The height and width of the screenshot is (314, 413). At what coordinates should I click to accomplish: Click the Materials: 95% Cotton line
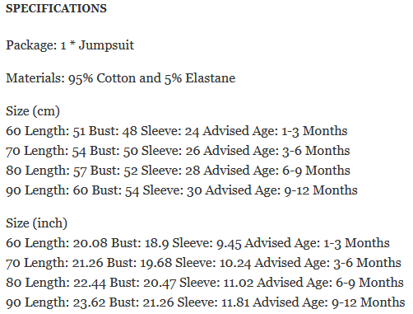click(121, 78)
